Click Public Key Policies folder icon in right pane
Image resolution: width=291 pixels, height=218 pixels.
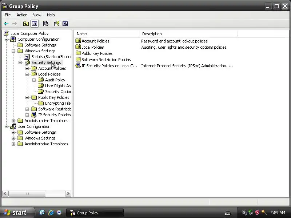[x=78, y=53]
